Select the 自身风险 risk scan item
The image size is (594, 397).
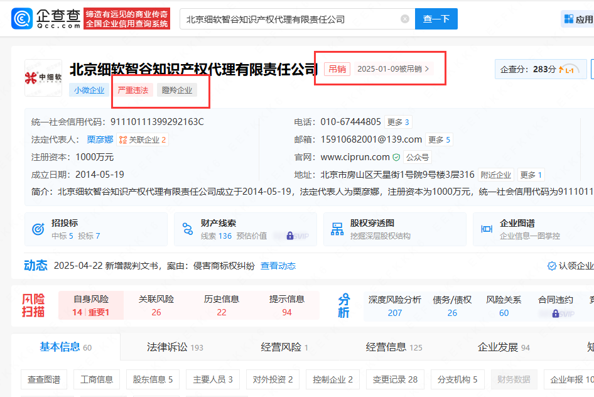click(91, 305)
